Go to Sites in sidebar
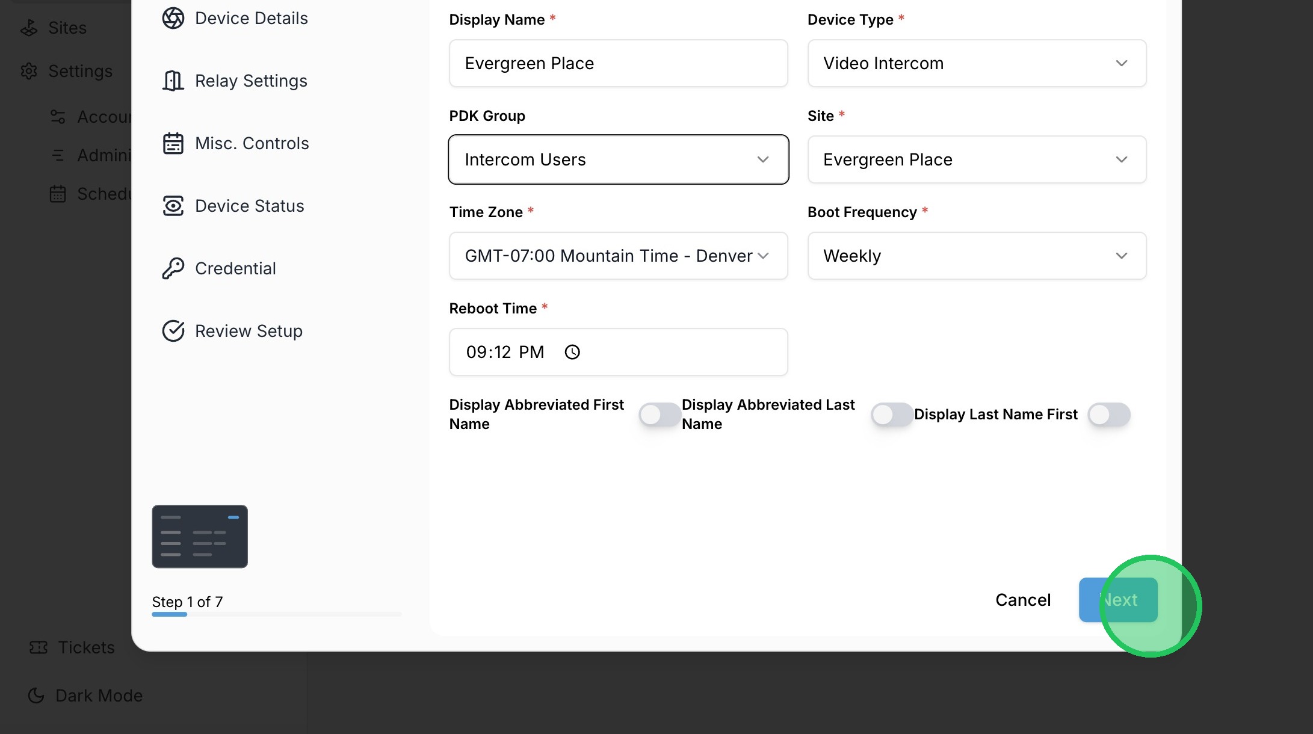Image resolution: width=1313 pixels, height=734 pixels. coord(67,28)
